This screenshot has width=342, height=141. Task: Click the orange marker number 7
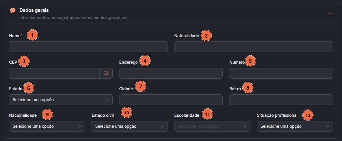[x=140, y=86]
